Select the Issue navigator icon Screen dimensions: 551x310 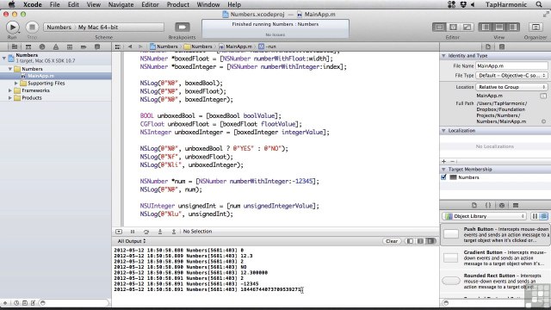pyautogui.click(x=55, y=46)
